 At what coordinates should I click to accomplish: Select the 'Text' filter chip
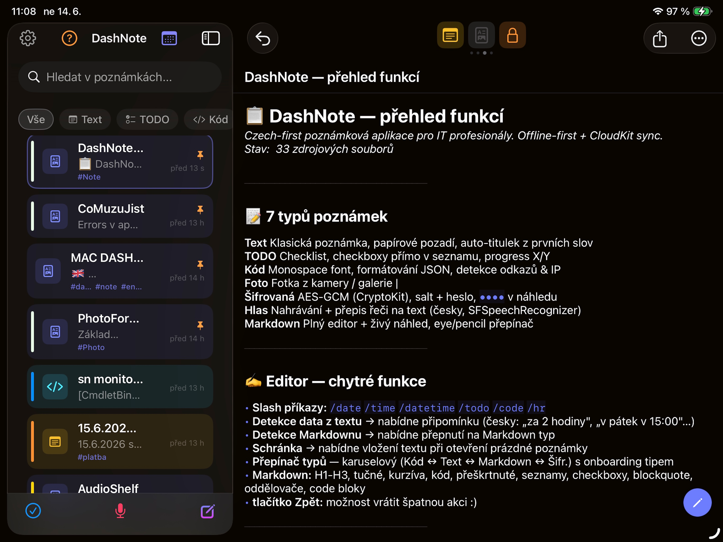(85, 119)
